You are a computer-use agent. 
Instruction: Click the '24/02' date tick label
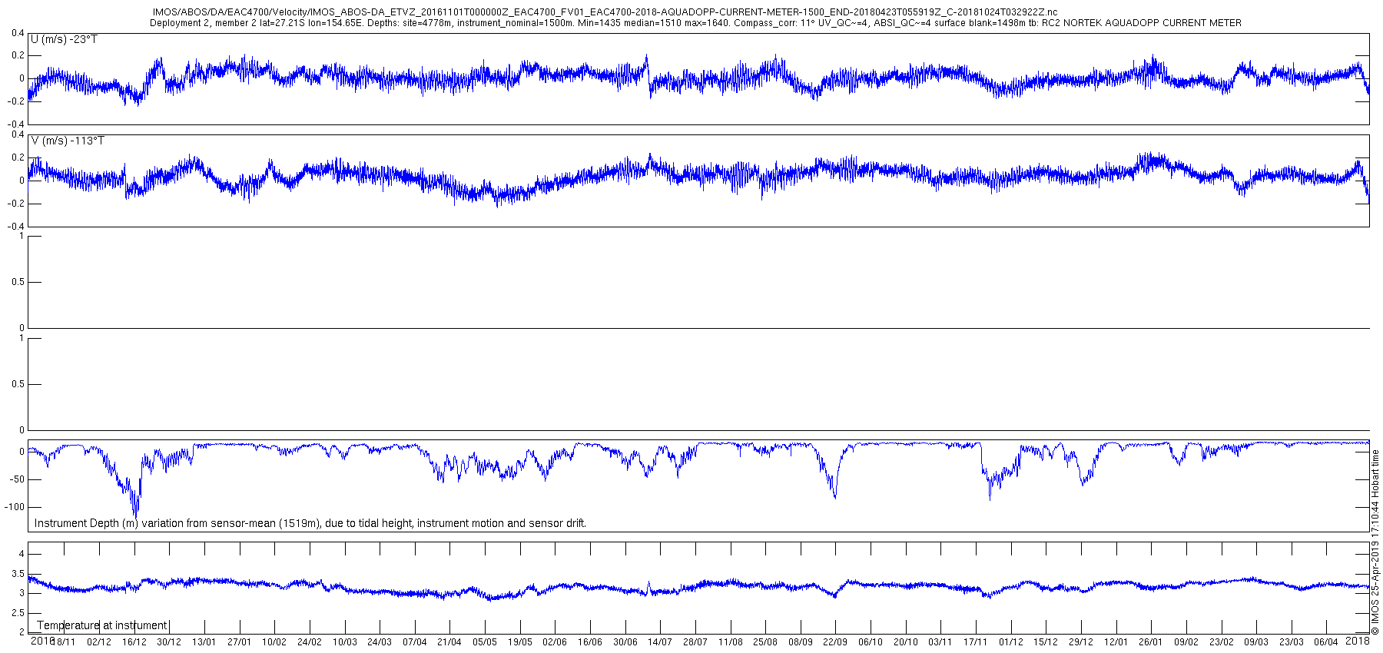pyautogui.click(x=310, y=641)
